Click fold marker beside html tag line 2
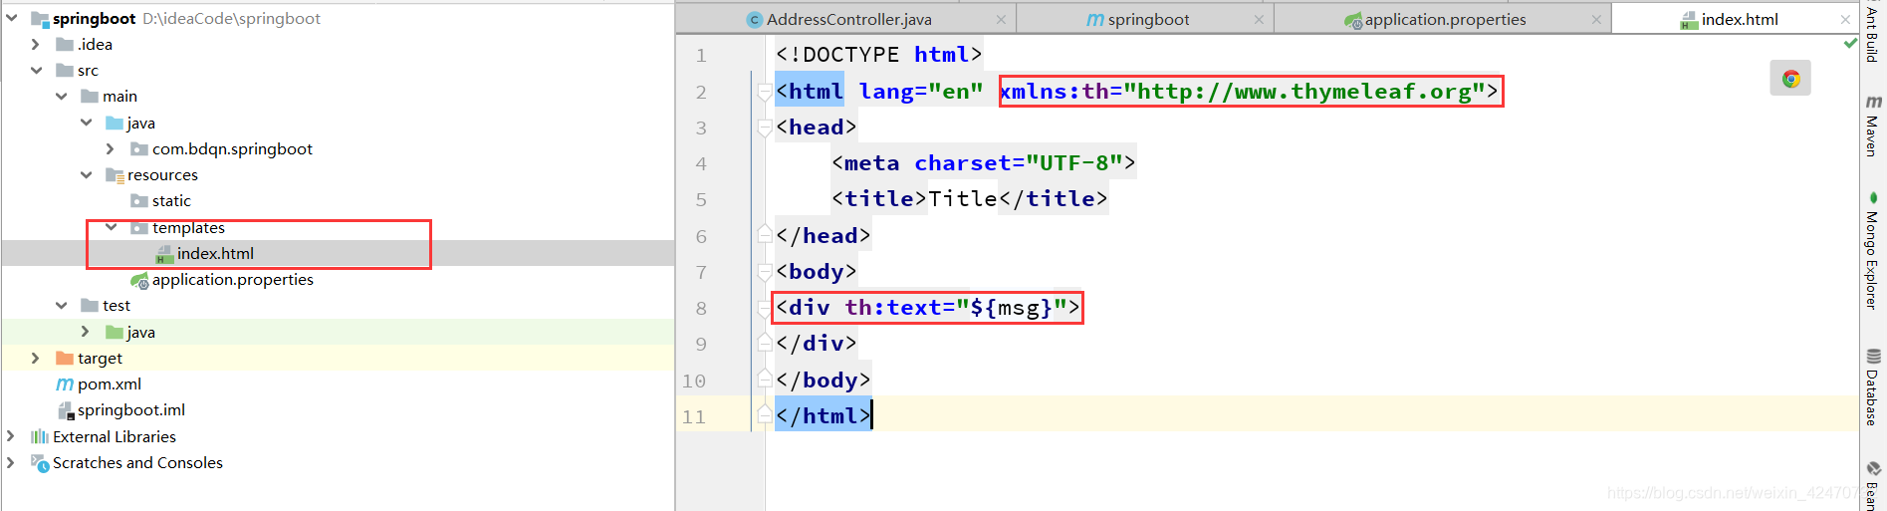This screenshot has height=511, width=1887. (765, 91)
